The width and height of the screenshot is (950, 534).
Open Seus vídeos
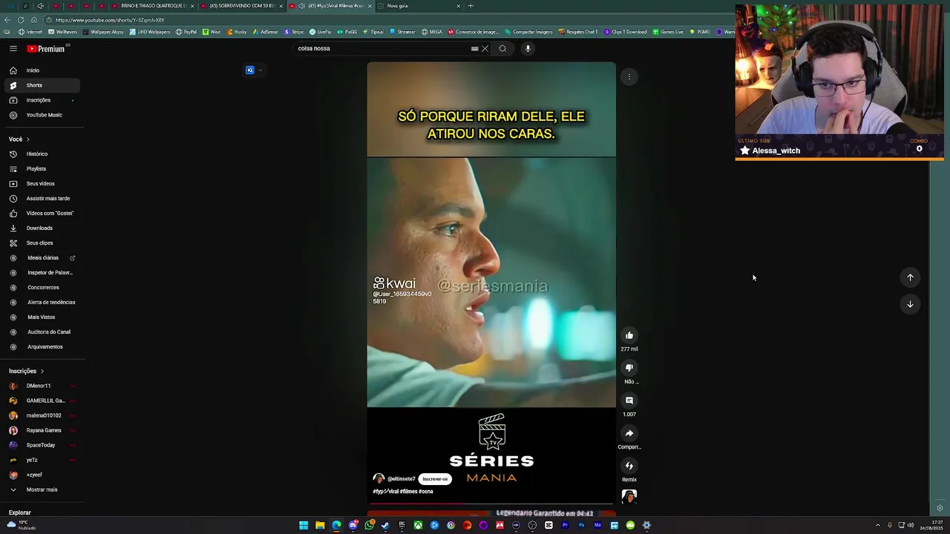coord(42,184)
